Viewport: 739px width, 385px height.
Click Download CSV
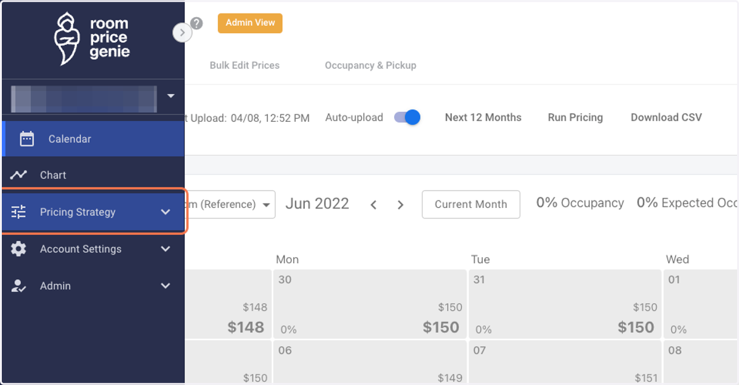click(666, 117)
